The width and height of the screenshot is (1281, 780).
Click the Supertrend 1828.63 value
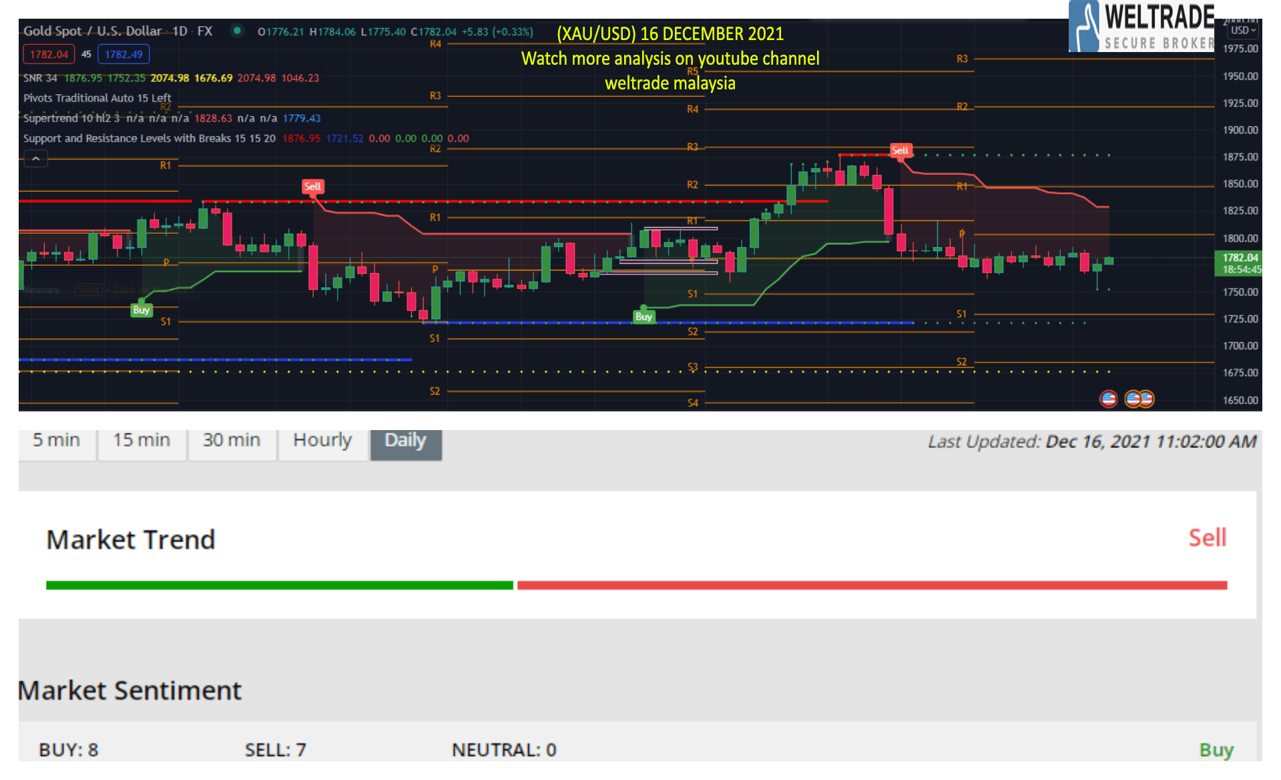213,118
